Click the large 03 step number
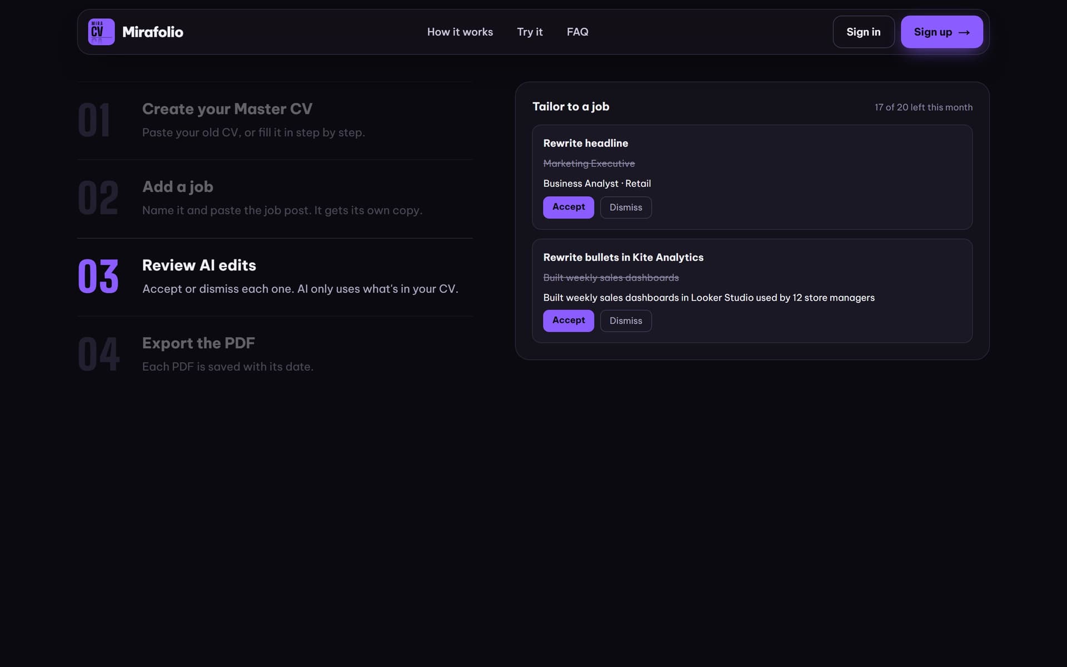Image resolution: width=1067 pixels, height=667 pixels. coord(98,276)
